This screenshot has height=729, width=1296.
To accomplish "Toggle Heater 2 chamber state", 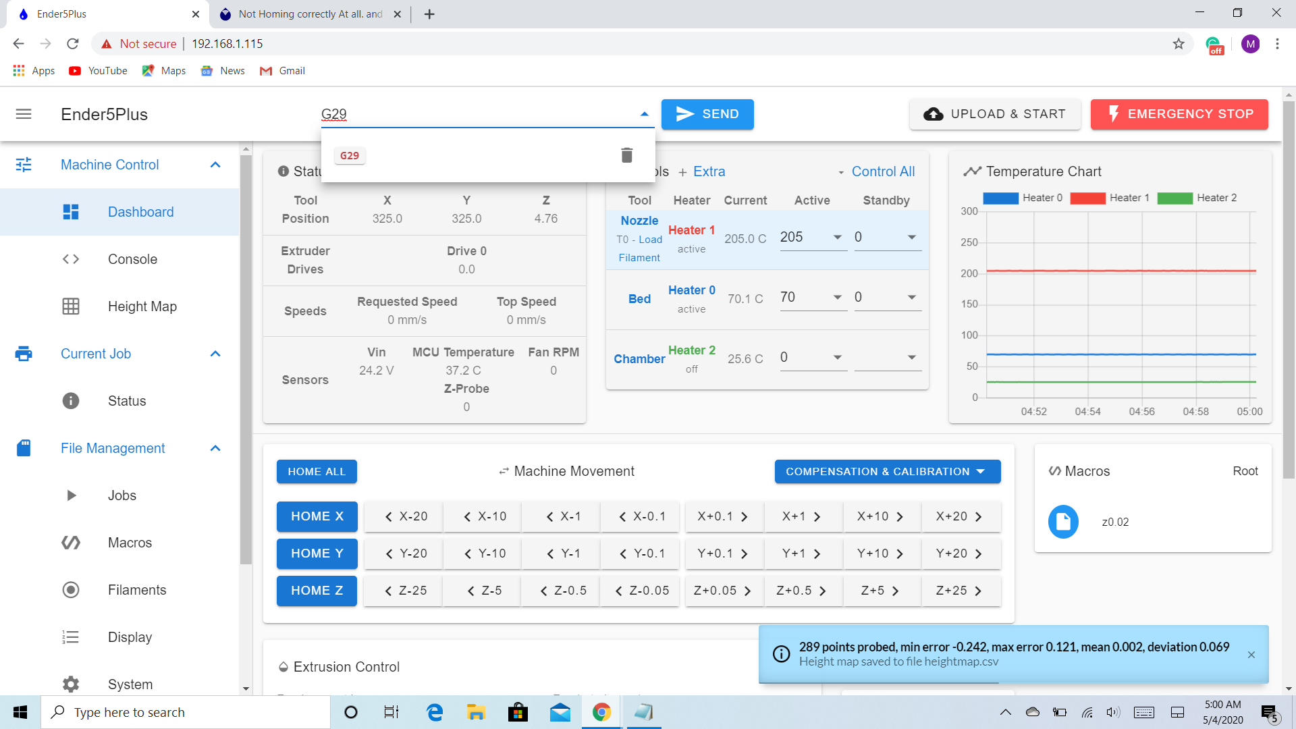I will pyautogui.click(x=691, y=350).
